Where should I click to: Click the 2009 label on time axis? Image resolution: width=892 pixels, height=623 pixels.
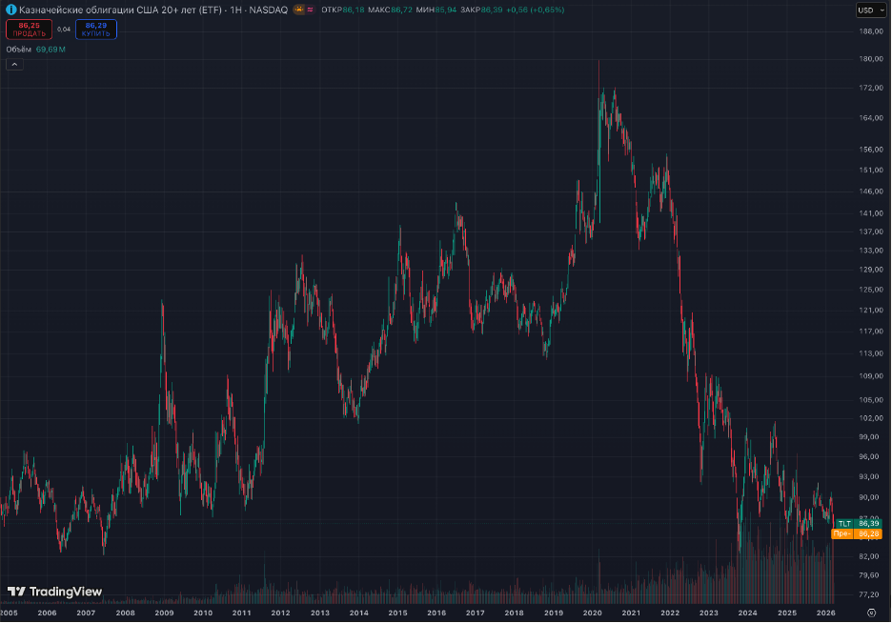pos(164,613)
